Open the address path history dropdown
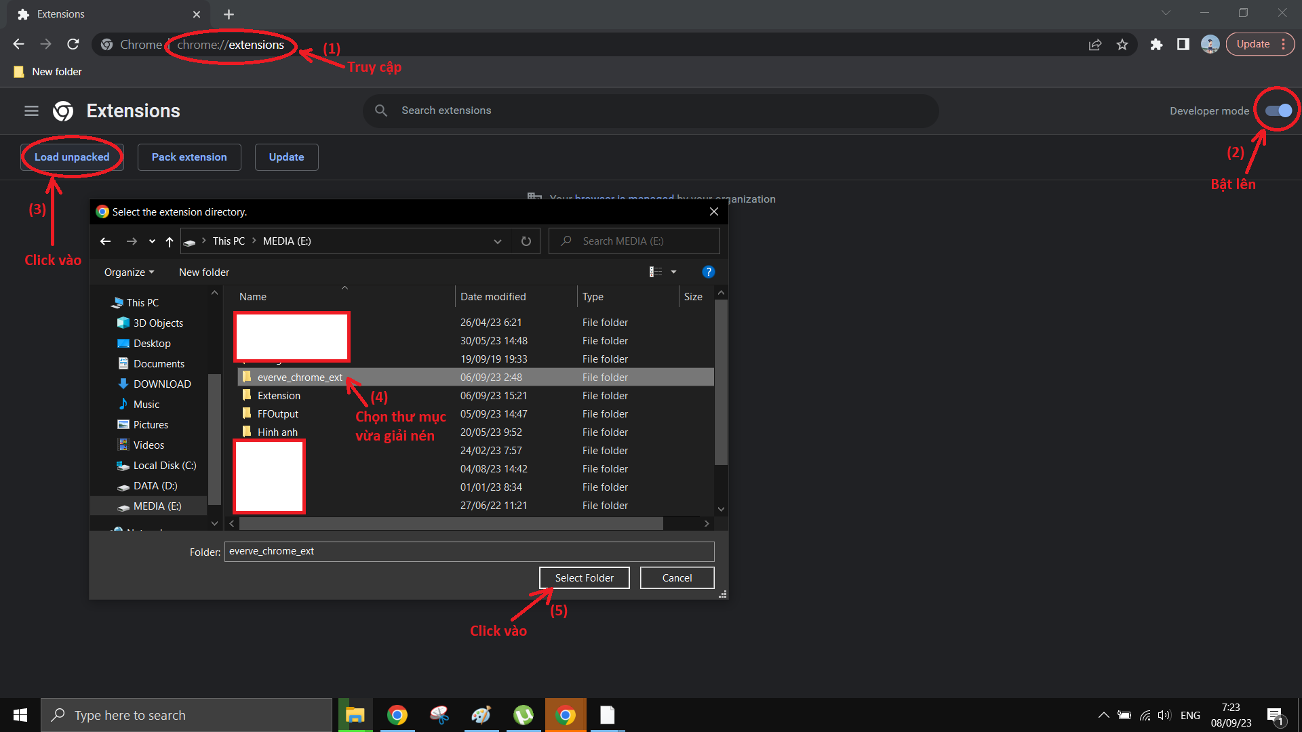This screenshot has width=1302, height=732. click(497, 241)
